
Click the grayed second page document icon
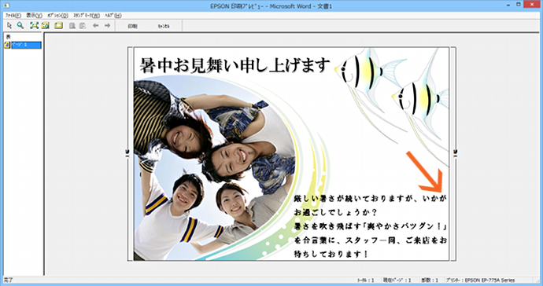83,26
